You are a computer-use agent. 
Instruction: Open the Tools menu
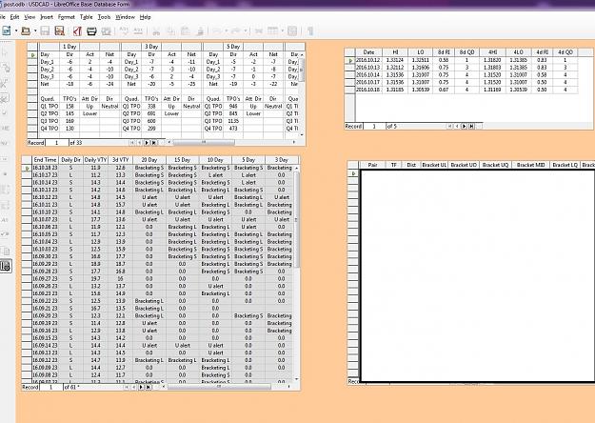(104, 17)
